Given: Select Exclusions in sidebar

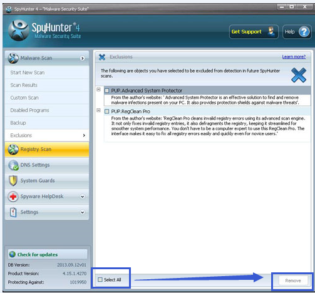Looking at the screenshot, I should pyautogui.click(x=47, y=135).
